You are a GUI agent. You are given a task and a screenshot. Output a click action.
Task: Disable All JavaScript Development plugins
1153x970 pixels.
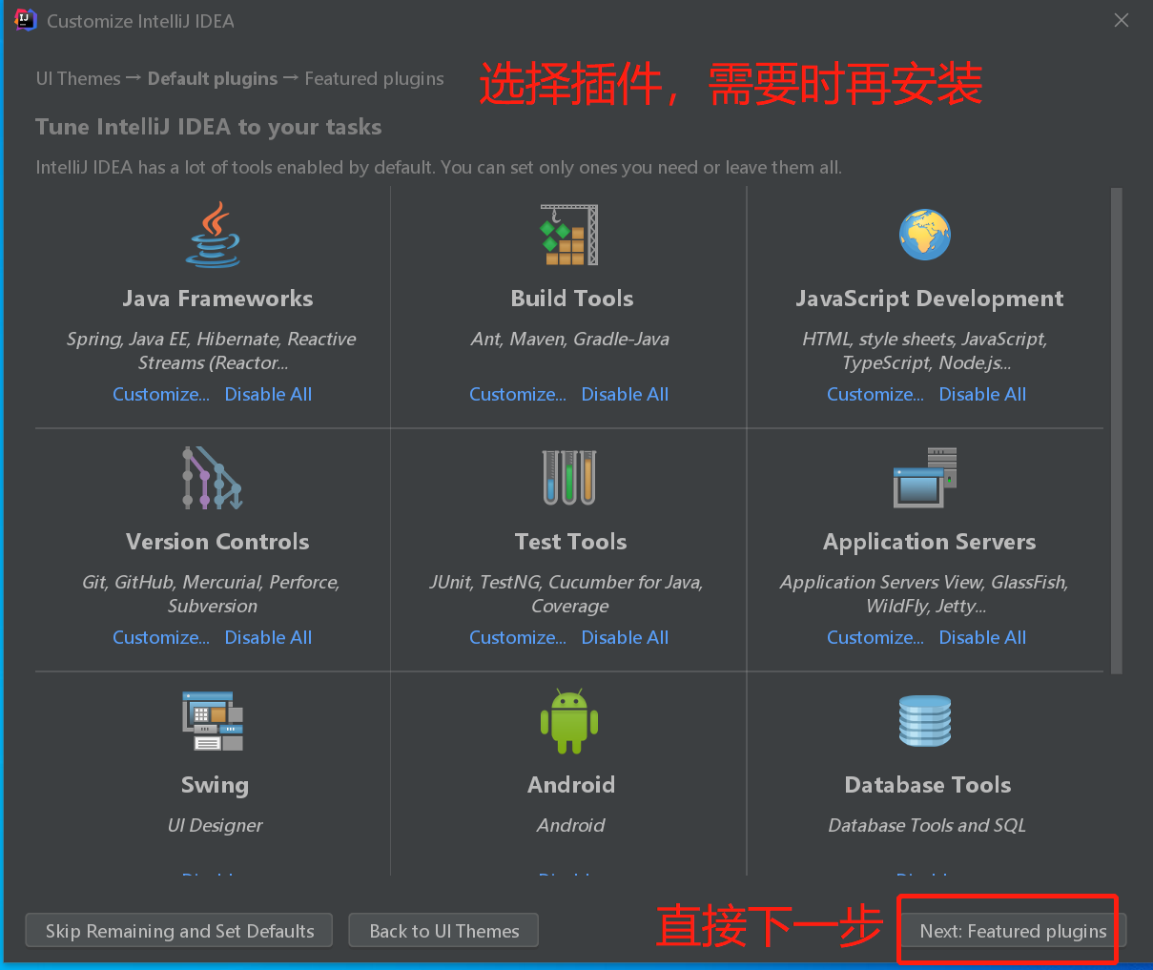982,394
